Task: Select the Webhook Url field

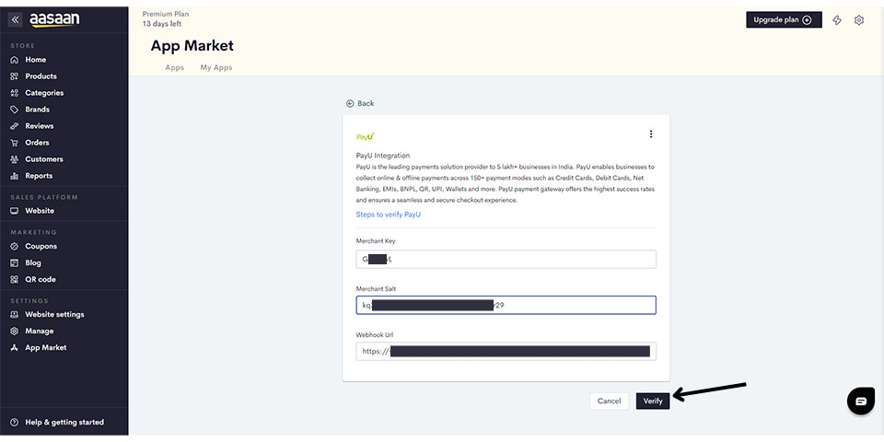Action: (x=506, y=351)
